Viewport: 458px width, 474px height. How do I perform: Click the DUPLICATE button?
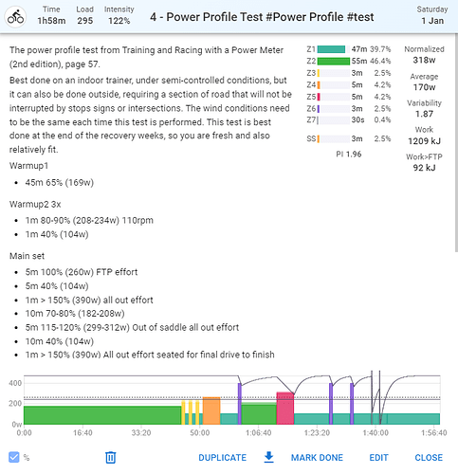222,458
